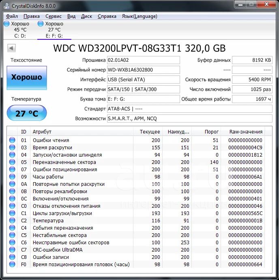The image size is (279, 280).
Task: Click status circle for Время раскрутки row
Action: 12,147
